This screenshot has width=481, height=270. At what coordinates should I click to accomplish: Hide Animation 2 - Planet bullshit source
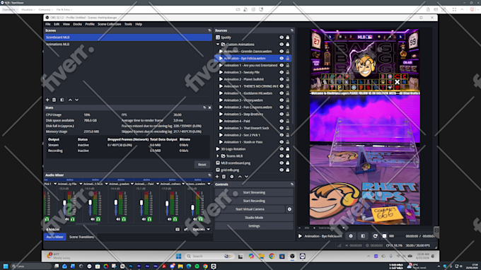[x=282, y=79]
